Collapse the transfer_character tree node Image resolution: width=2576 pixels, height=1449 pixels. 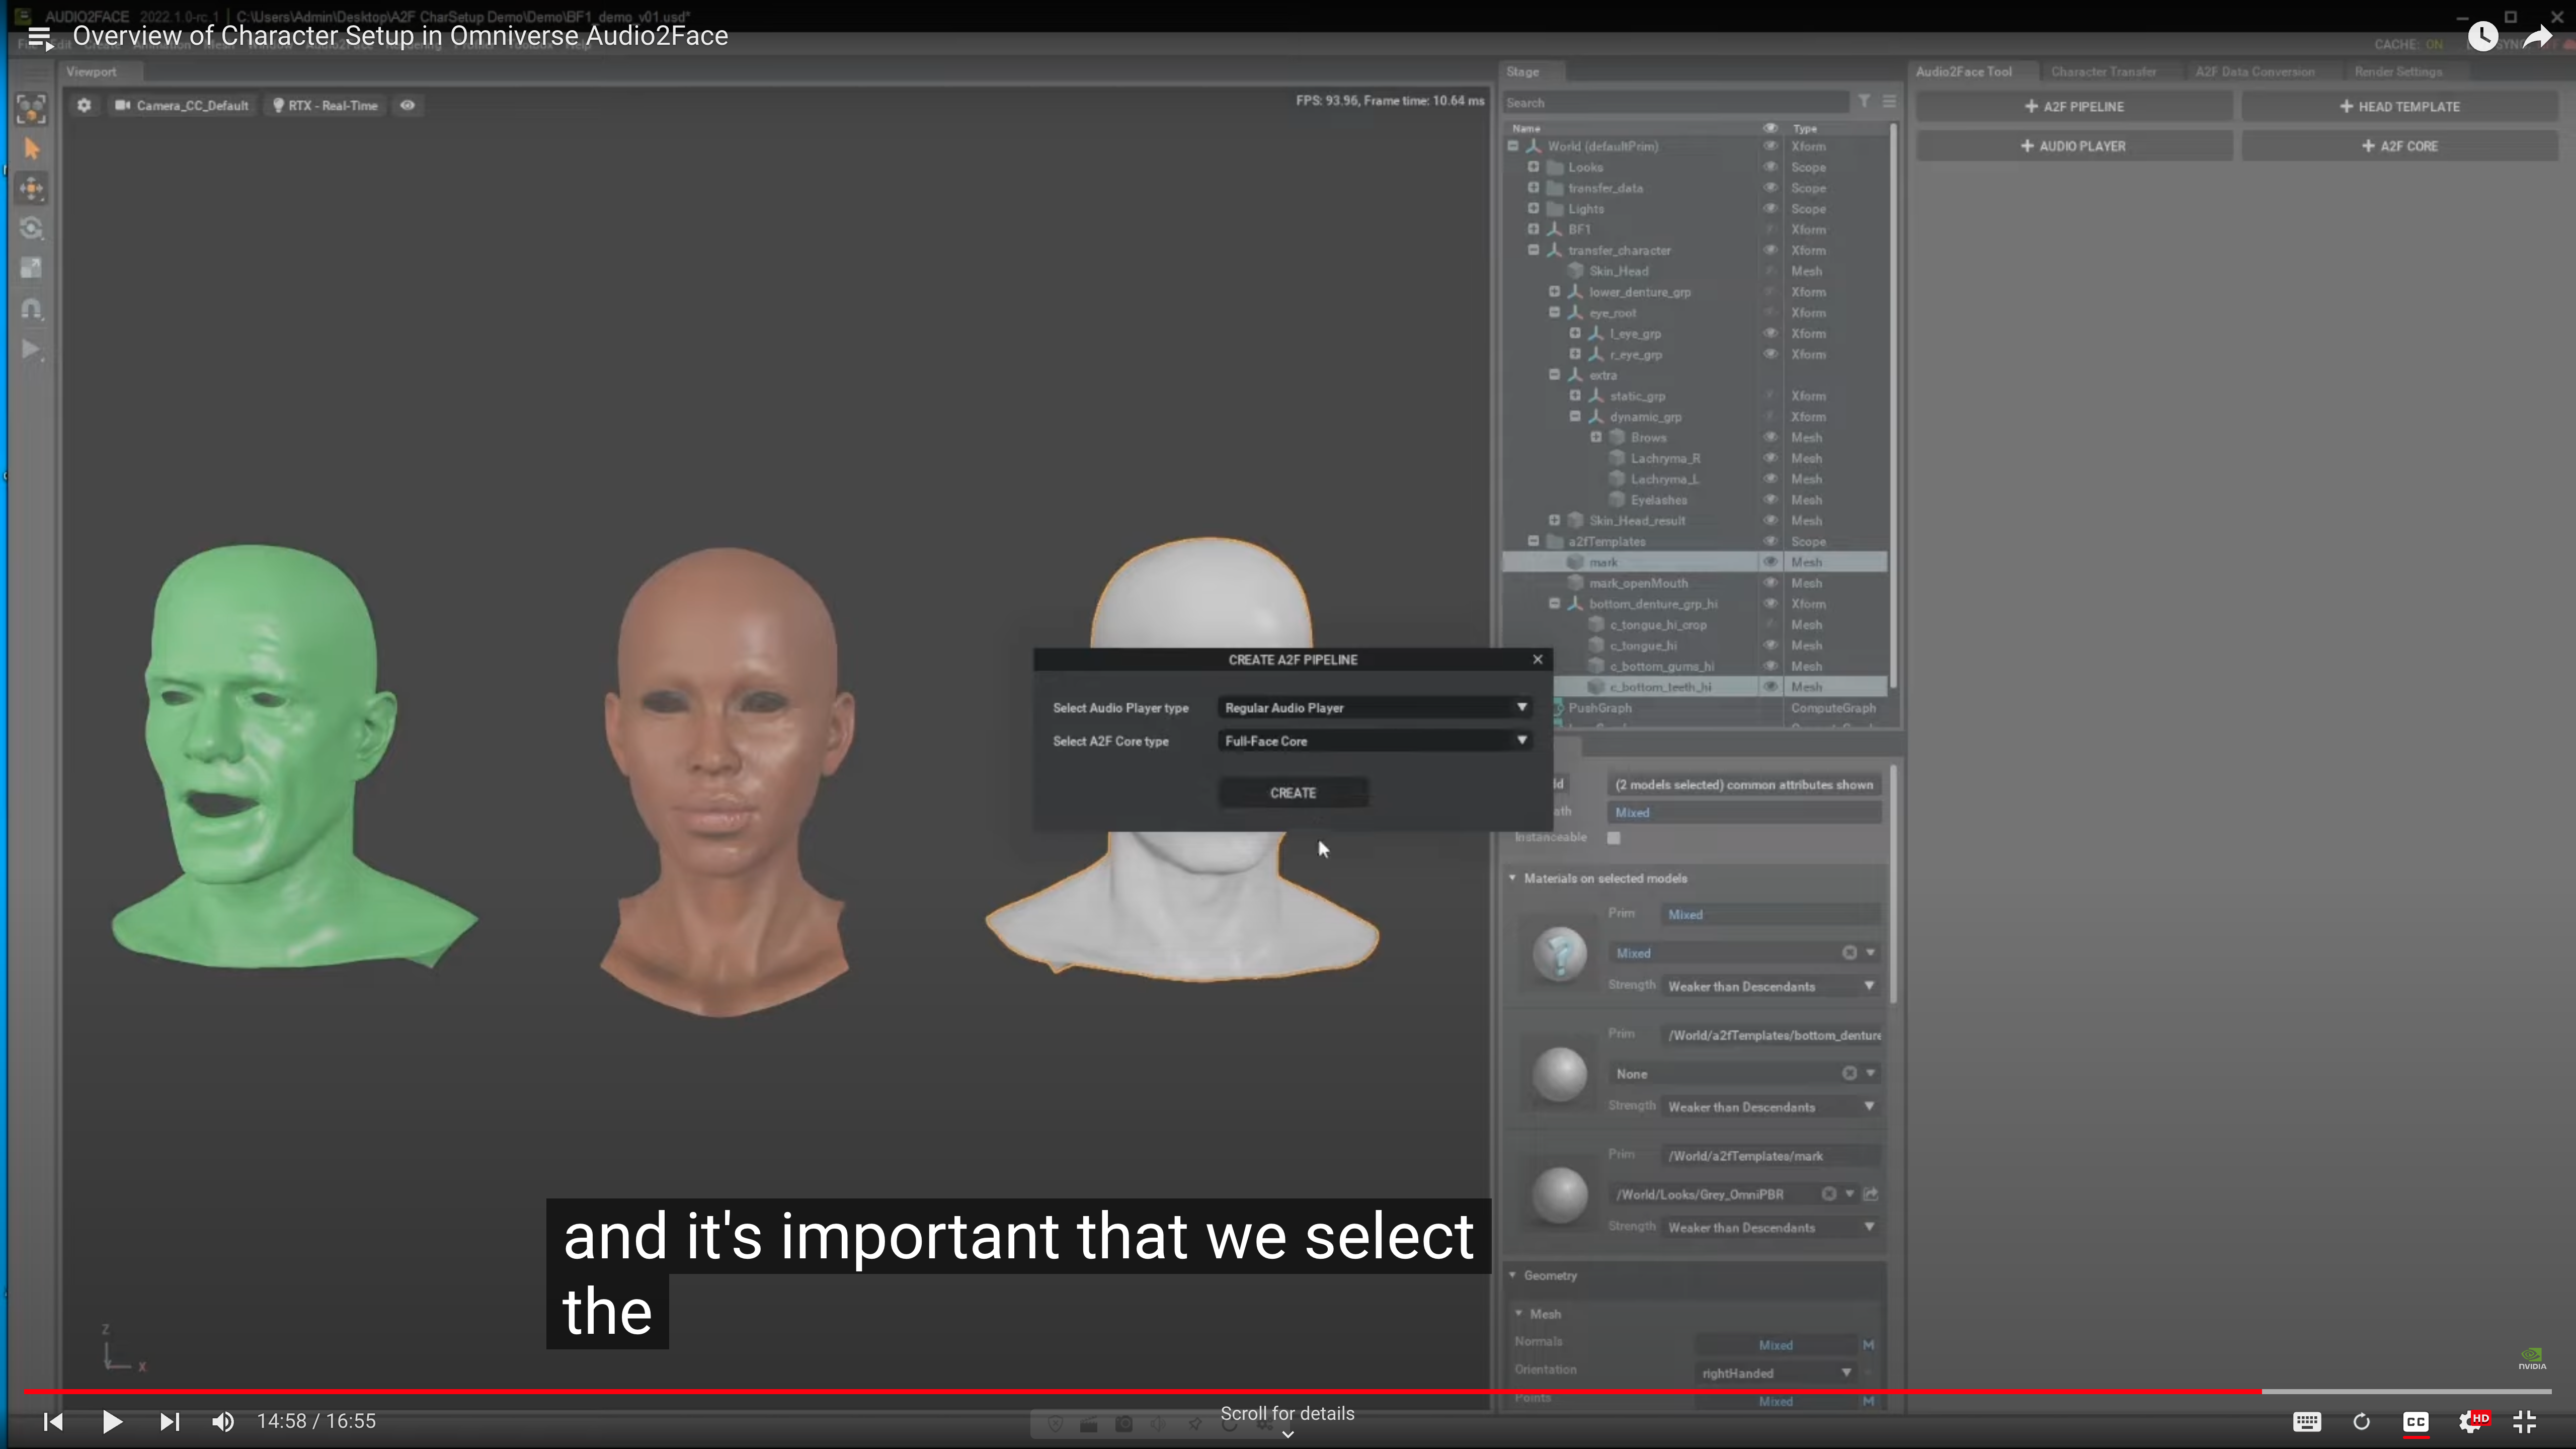point(1533,250)
